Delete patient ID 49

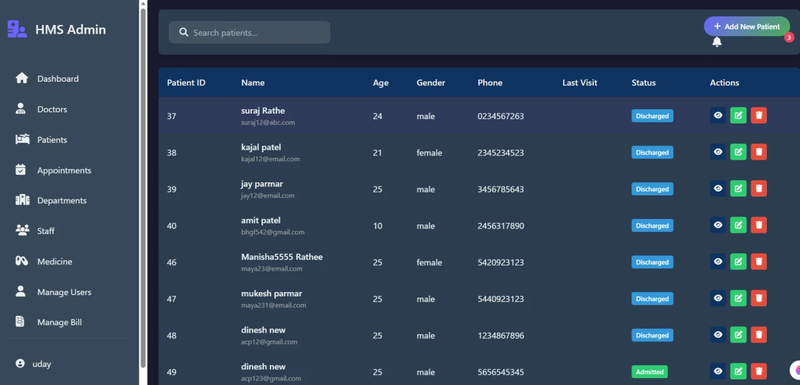click(x=759, y=371)
